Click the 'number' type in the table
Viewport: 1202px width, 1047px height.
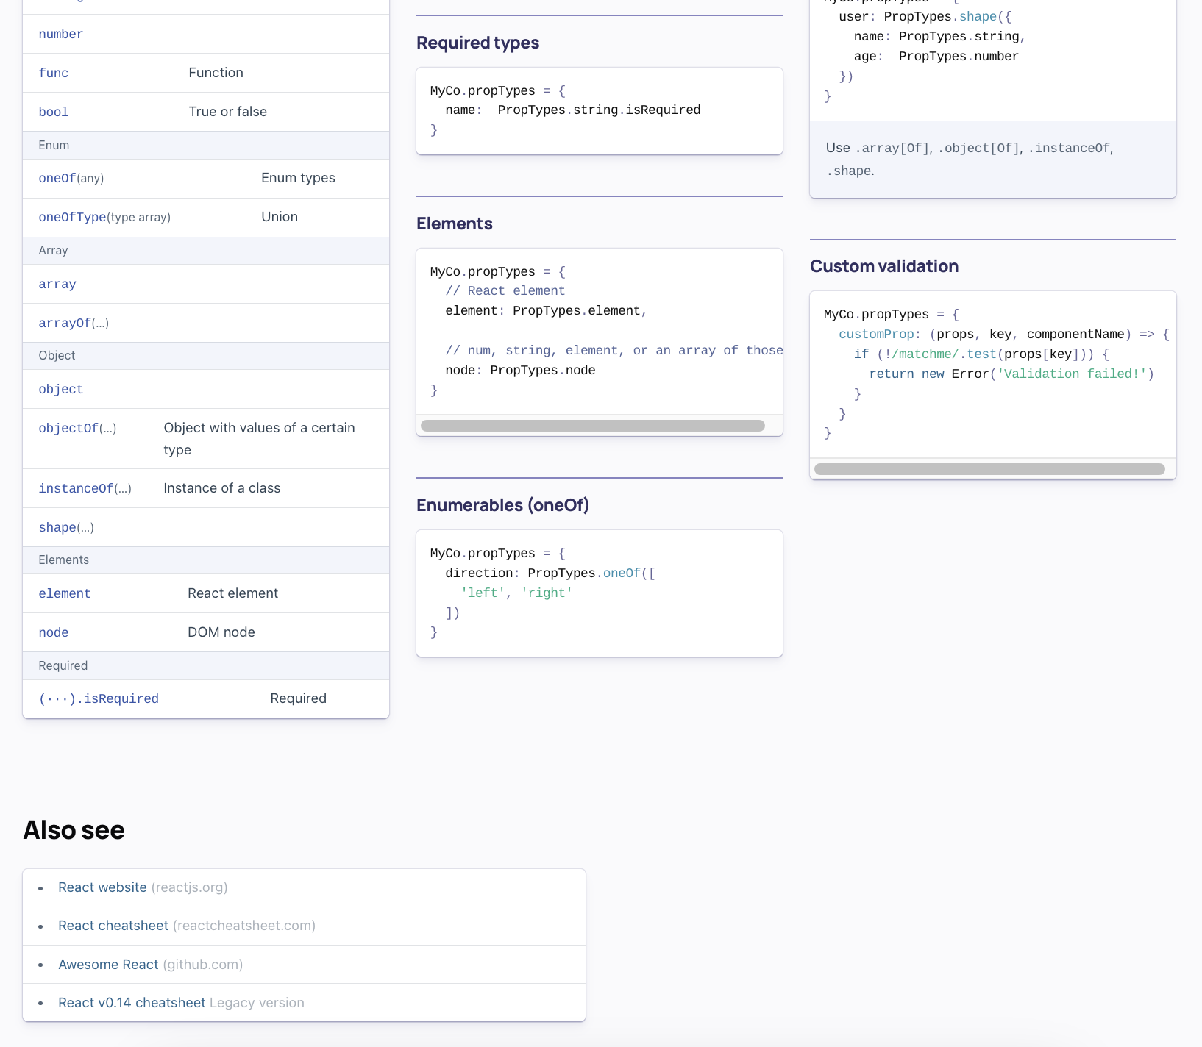point(61,35)
